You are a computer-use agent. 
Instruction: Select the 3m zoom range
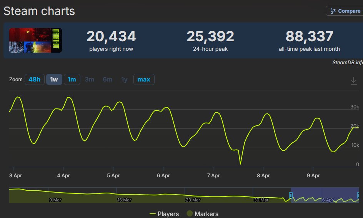(89, 79)
